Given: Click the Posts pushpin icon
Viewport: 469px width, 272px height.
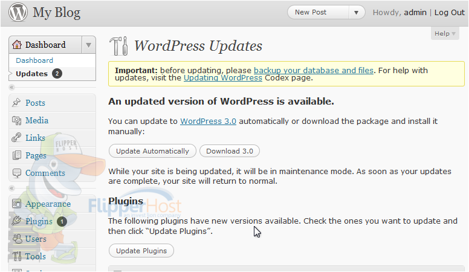Looking at the screenshot, I should click(x=16, y=103).
